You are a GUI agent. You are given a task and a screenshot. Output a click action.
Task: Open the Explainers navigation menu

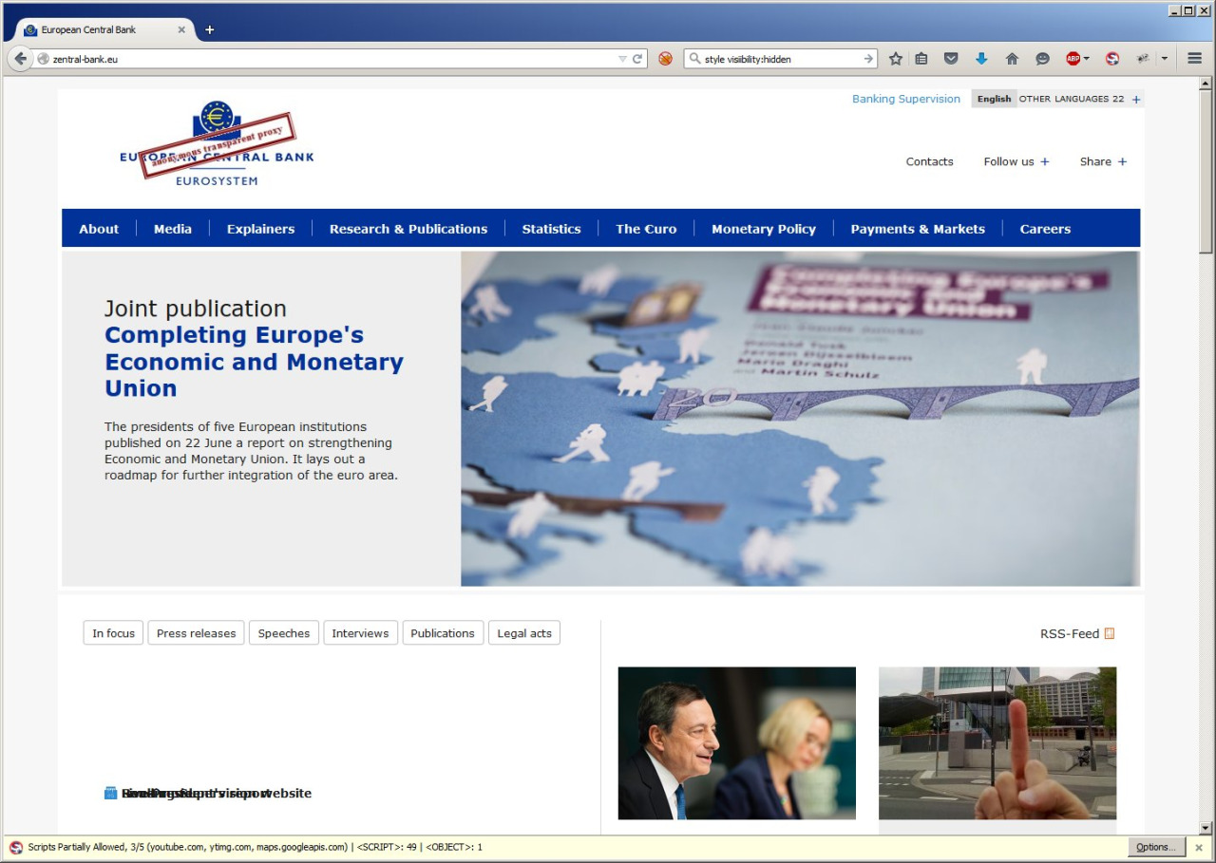coord(260,229)
